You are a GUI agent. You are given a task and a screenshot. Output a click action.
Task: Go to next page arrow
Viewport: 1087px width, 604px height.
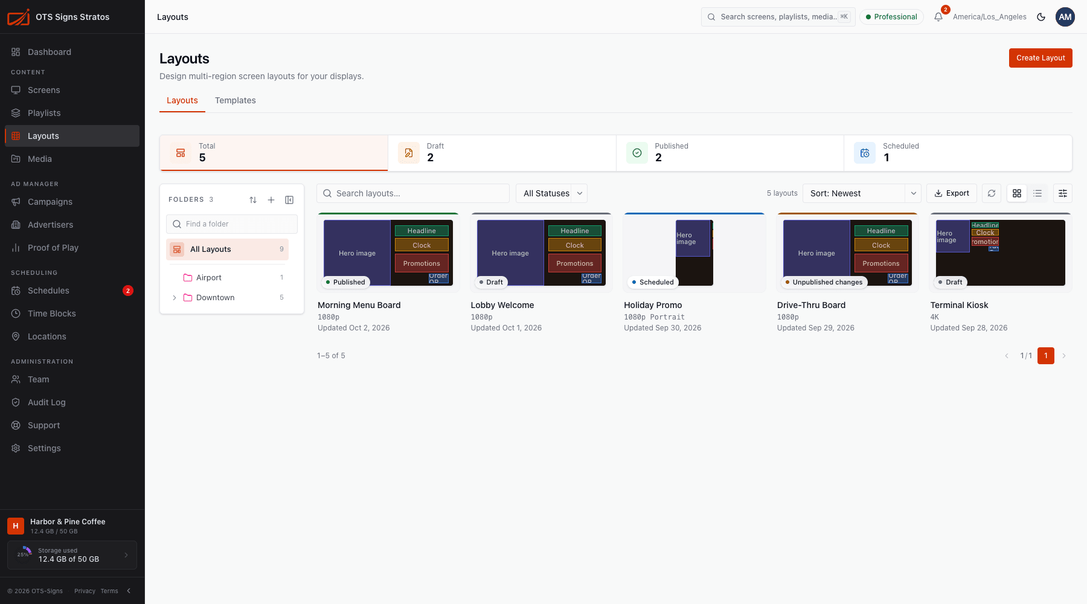click(1064, 356)
